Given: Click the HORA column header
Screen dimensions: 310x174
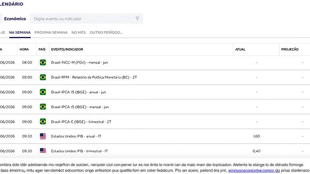Looking at the screenshot, I should tap(24, 49).
